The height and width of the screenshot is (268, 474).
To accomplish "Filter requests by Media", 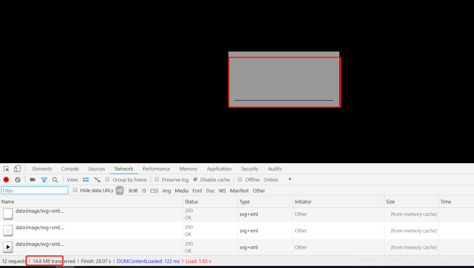I will coord(182,191).
